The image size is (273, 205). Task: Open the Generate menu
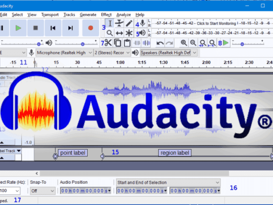pyautogui.click(x=88, y=15)
